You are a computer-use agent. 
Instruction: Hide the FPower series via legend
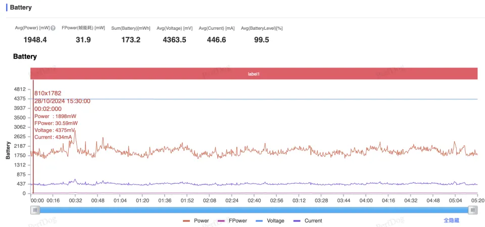[232, 220]
